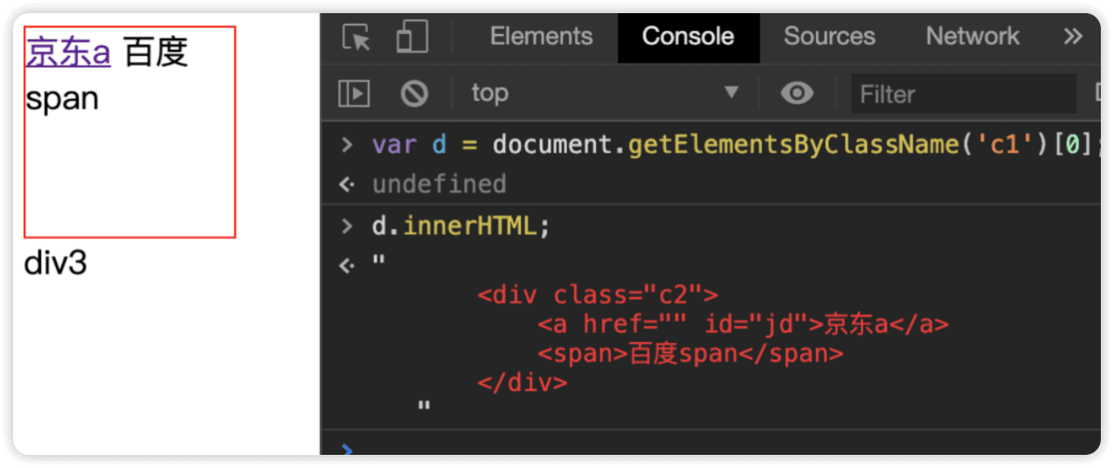Follow the 京东a hyperlink
This screenshot has width=1114, height=468.
[x=68, y=52]
